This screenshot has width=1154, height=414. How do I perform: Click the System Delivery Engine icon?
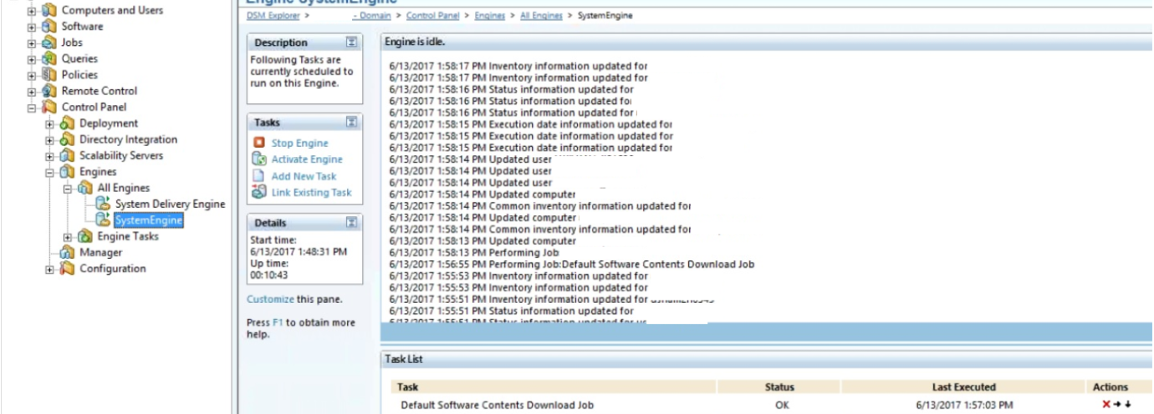103,204
